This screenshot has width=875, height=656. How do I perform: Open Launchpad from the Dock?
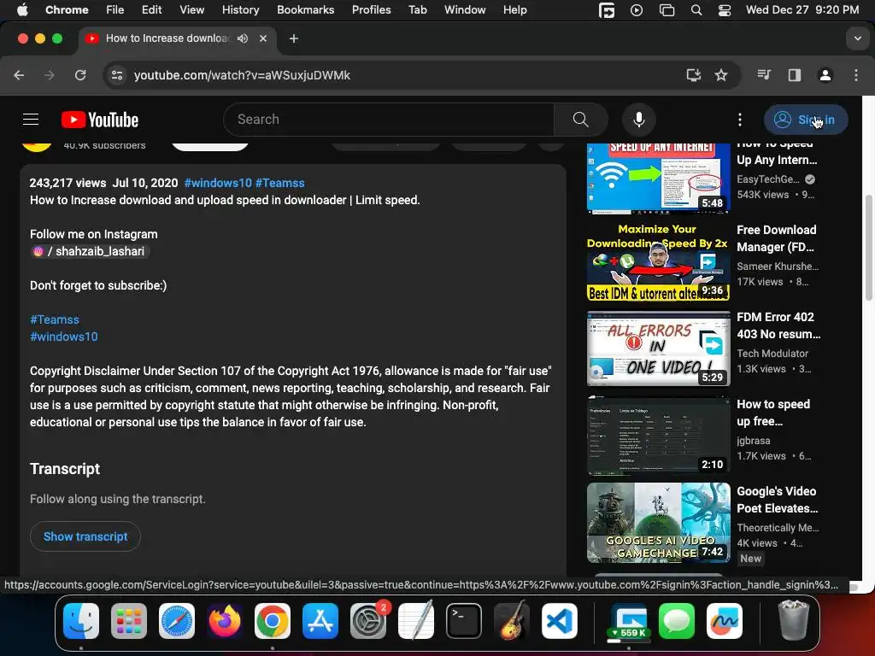[129, 621]
